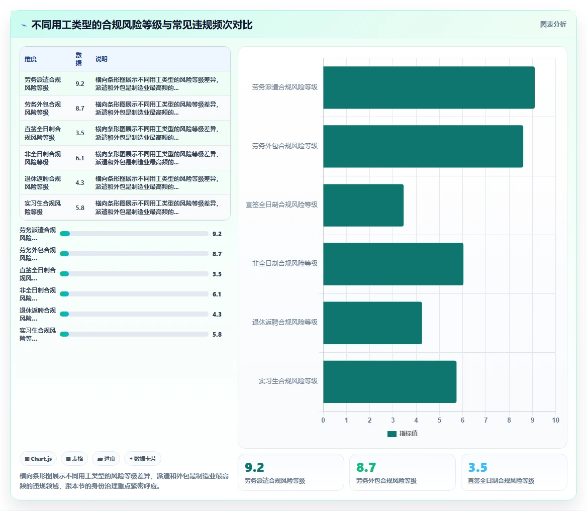The image size is (587, 511).
Task: Click the 9.2 劳务派遣 data card
Action: 291,472
